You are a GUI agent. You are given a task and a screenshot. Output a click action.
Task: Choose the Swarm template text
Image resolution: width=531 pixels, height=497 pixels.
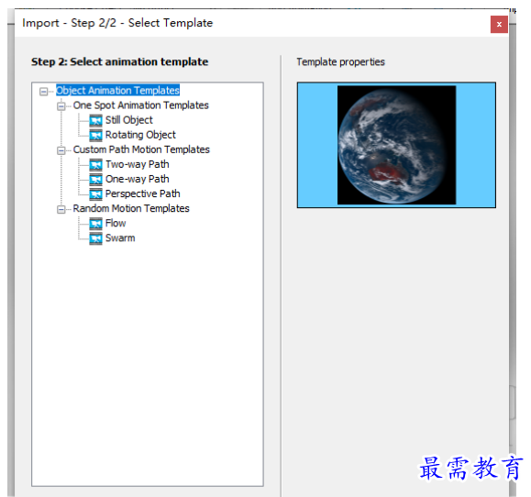click(x=120, y=238)
